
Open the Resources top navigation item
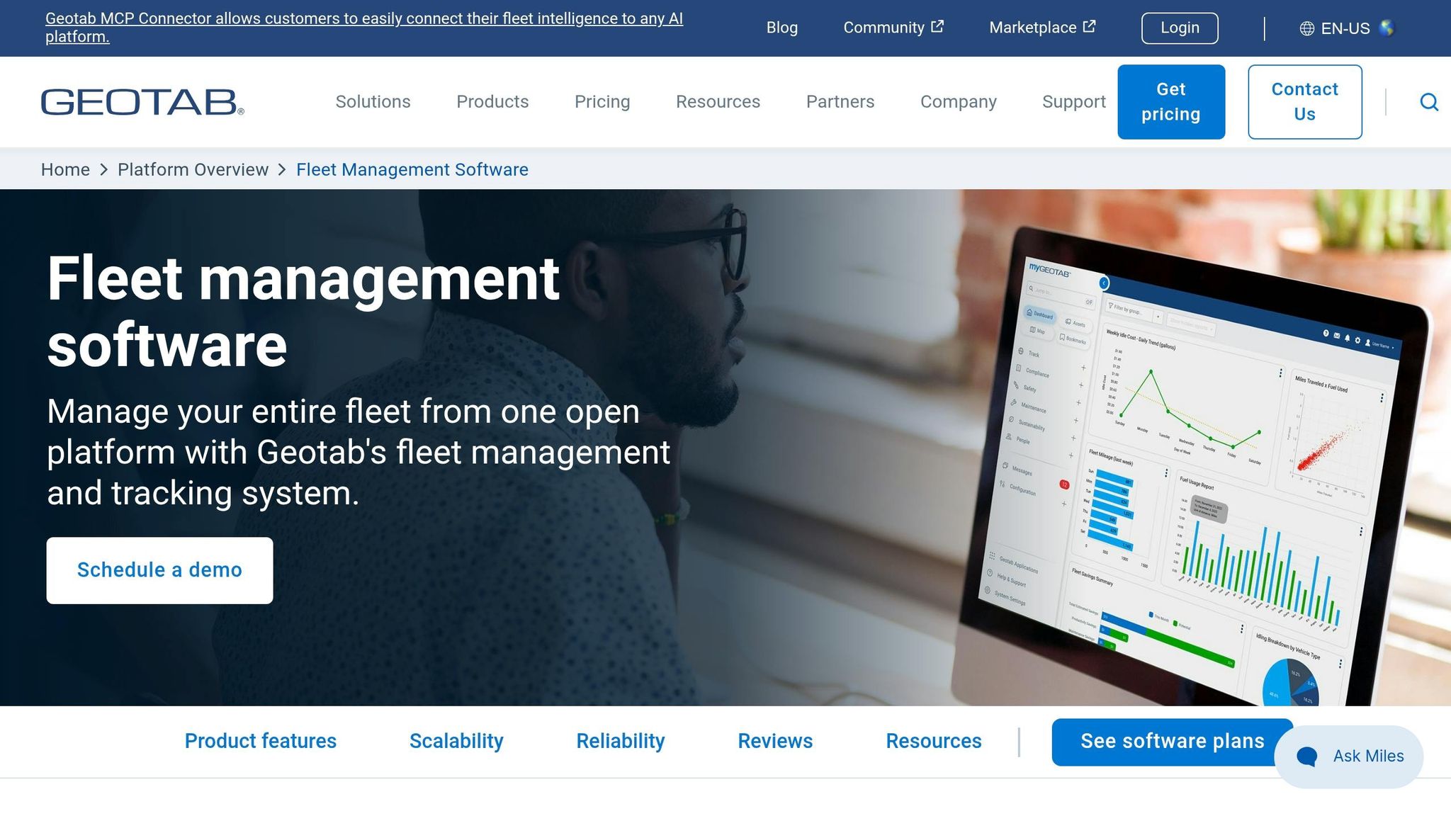[x=718, y=102]
